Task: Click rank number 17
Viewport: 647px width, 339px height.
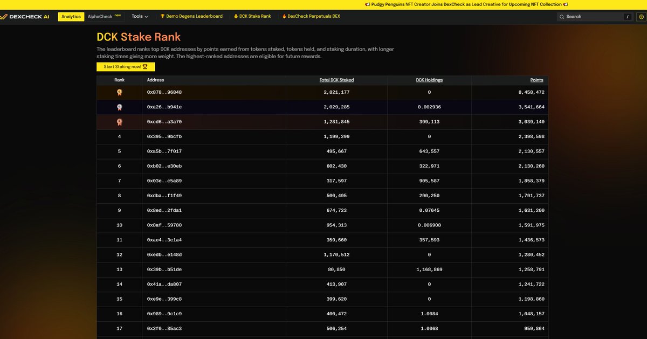Action: coord(119,329)
